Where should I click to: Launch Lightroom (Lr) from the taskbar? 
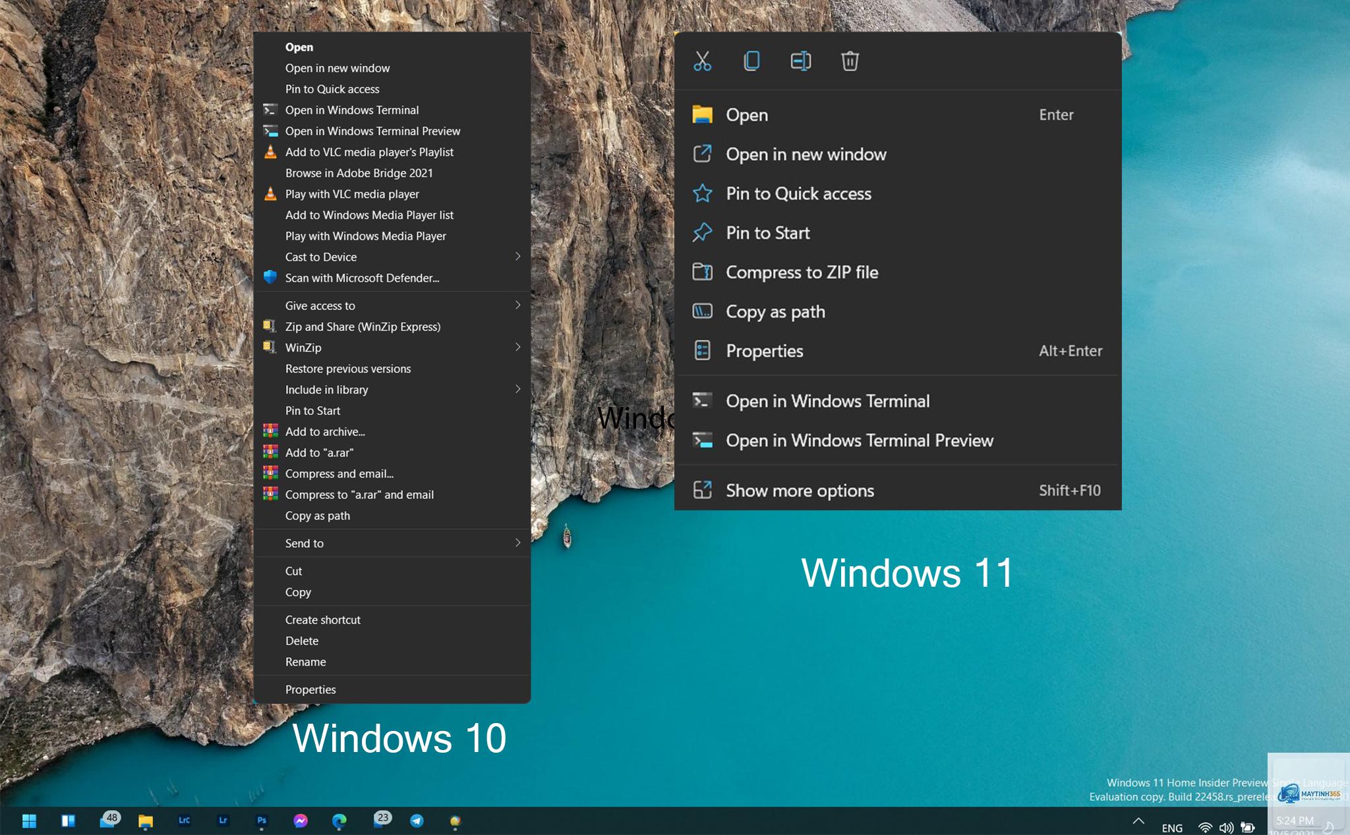click(223, 821)
